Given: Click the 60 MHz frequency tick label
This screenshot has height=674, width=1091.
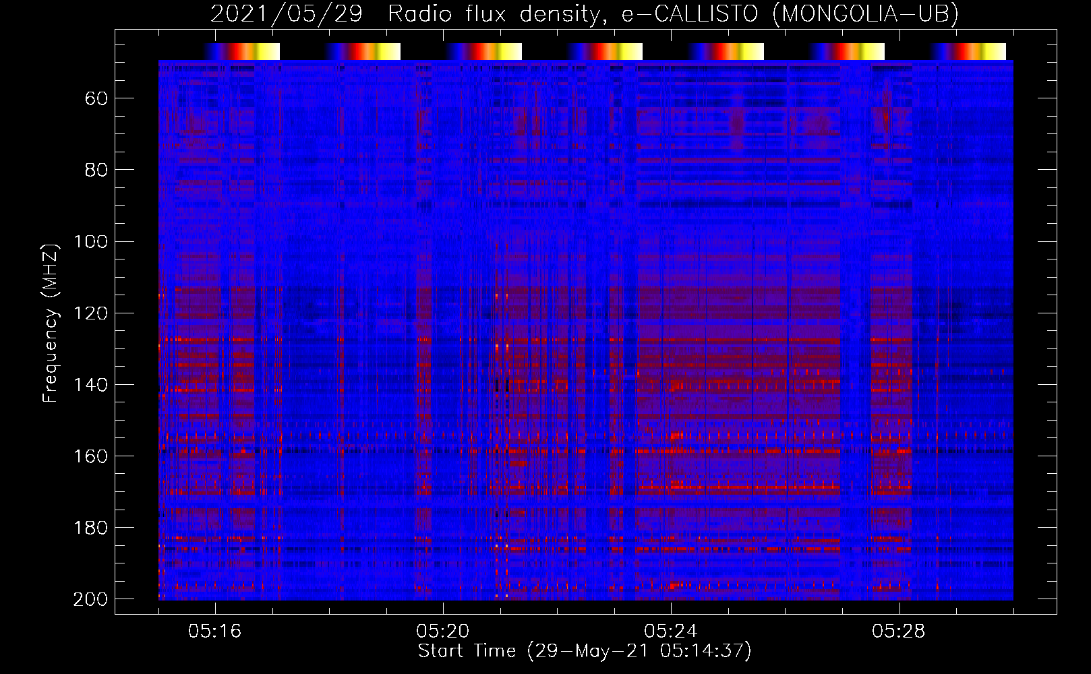Looking at the screenshot, I should pos(96,99).
